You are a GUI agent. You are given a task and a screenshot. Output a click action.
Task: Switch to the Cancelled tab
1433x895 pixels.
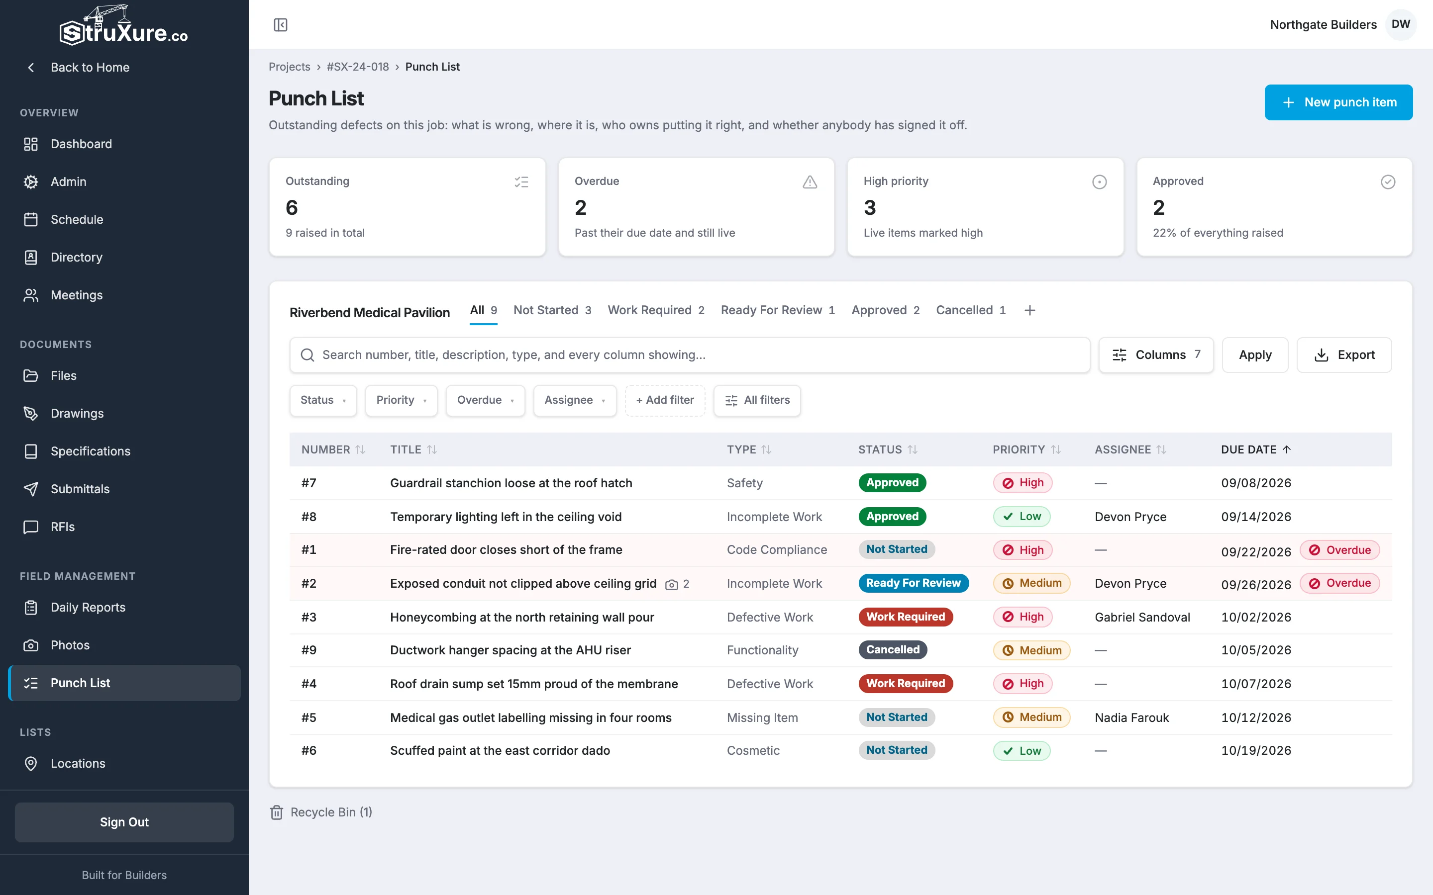coord(971,310)
